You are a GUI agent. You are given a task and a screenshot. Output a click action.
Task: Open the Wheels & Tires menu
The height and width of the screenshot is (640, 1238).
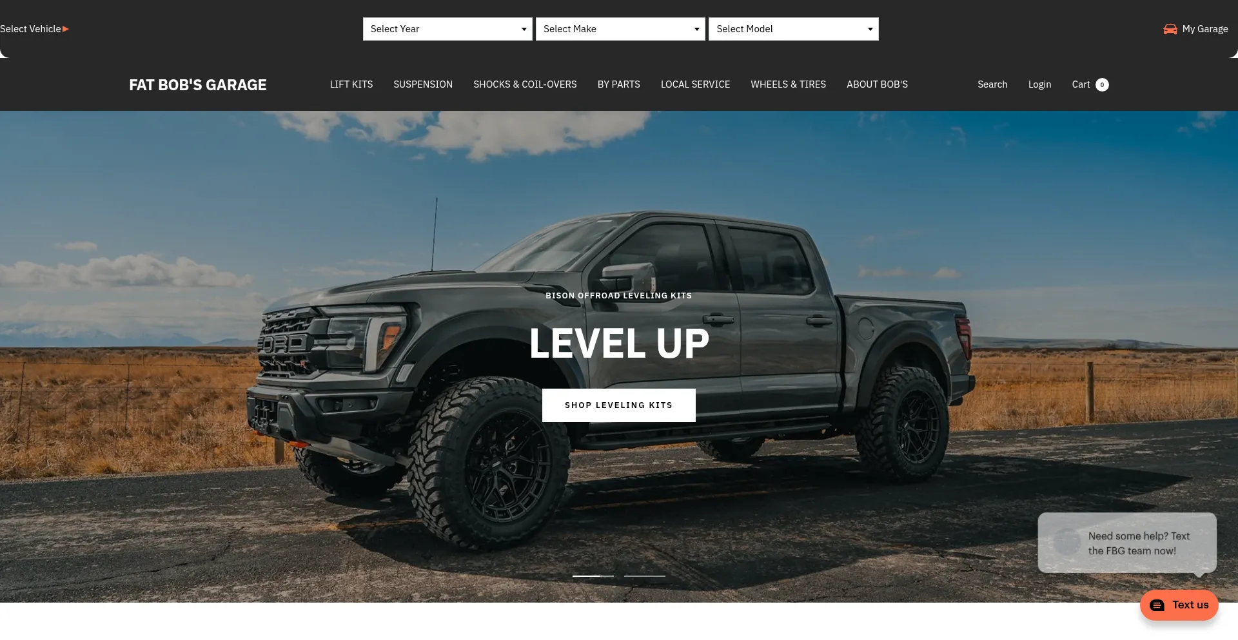tap(788, 84)
